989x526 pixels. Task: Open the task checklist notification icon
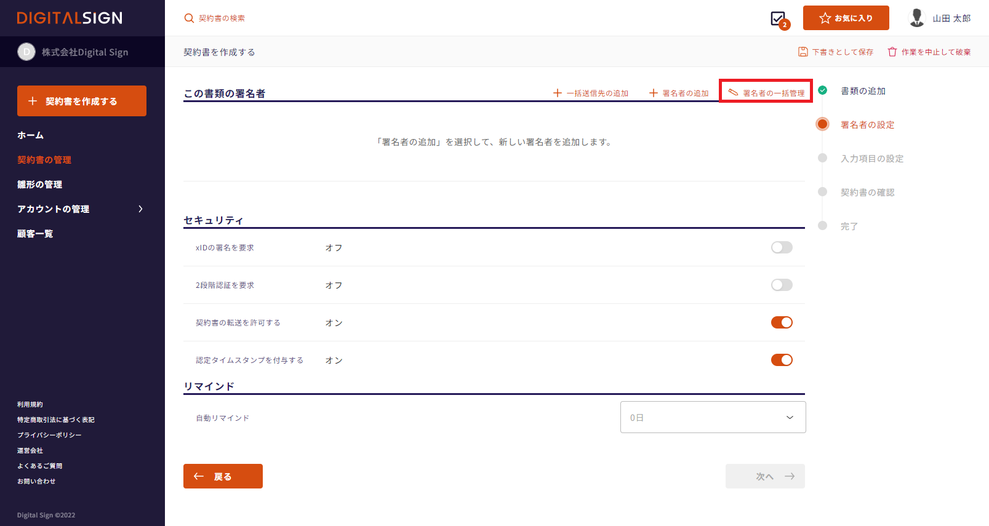pos(779,18)
